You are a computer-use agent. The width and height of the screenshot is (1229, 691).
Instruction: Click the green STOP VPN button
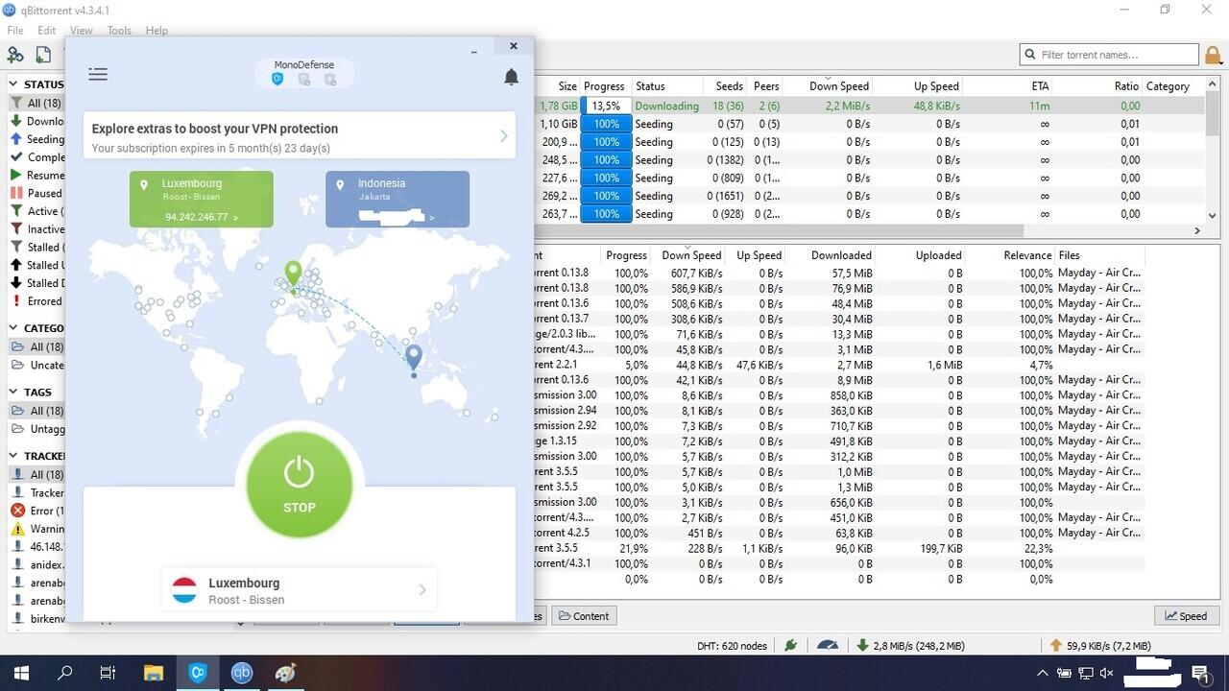299,483
